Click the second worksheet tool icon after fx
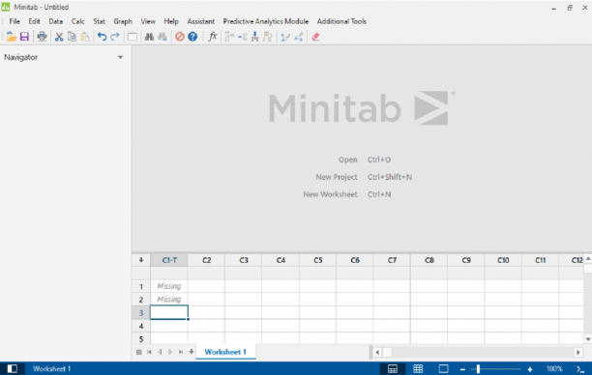 click(243, 37)
